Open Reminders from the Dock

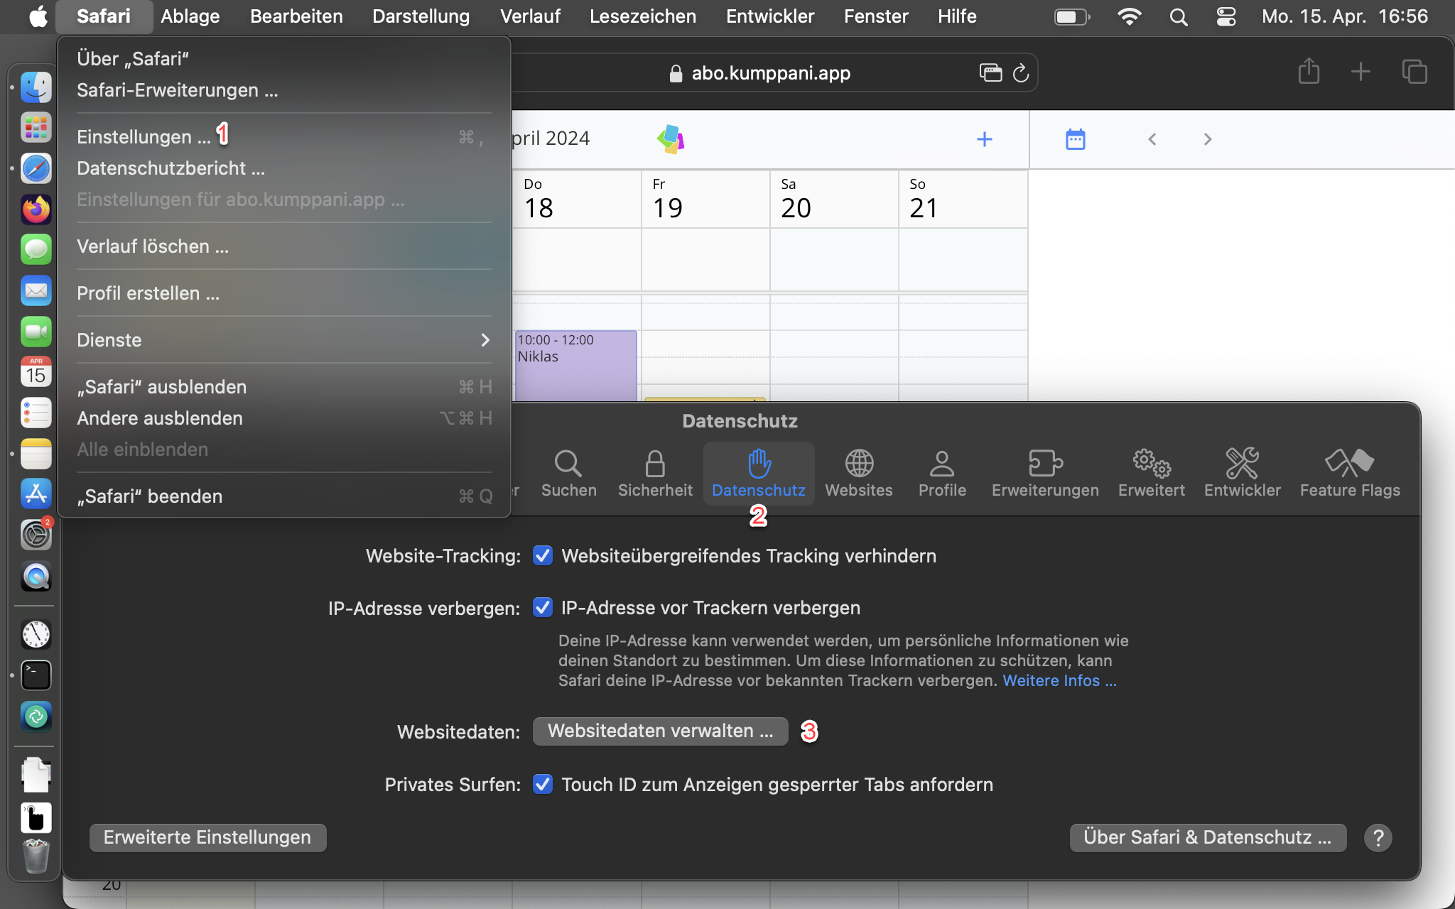[36, 413]
